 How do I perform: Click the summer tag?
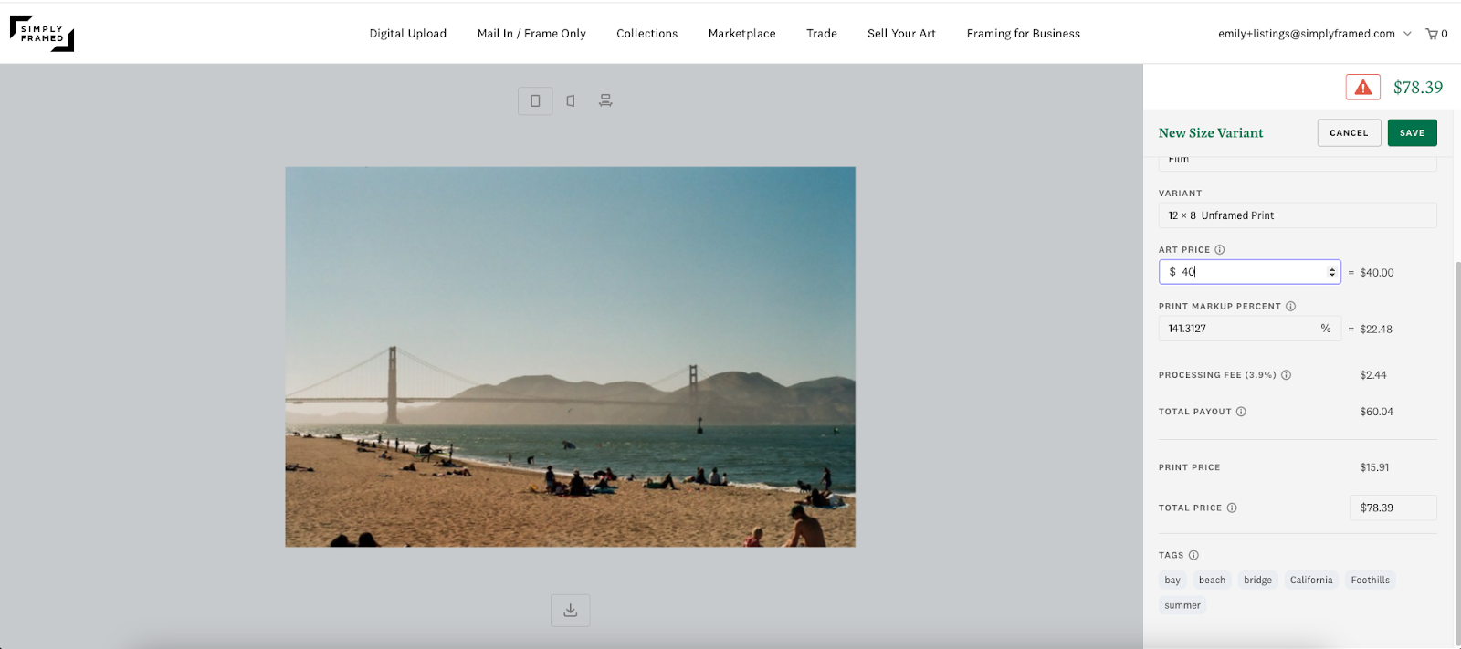[1182, 605]
